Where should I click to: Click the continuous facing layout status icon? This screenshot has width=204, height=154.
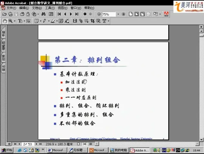point(91,144)
